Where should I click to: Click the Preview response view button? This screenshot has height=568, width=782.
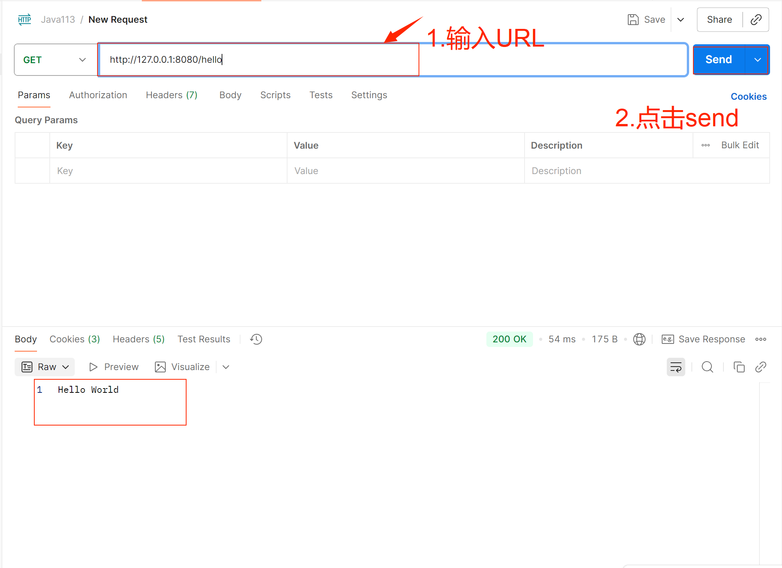point(114,367)
